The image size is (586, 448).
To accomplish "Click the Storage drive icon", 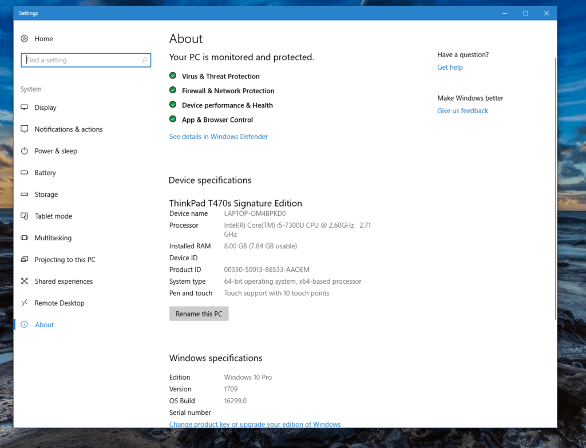I will tap(24, 195).
